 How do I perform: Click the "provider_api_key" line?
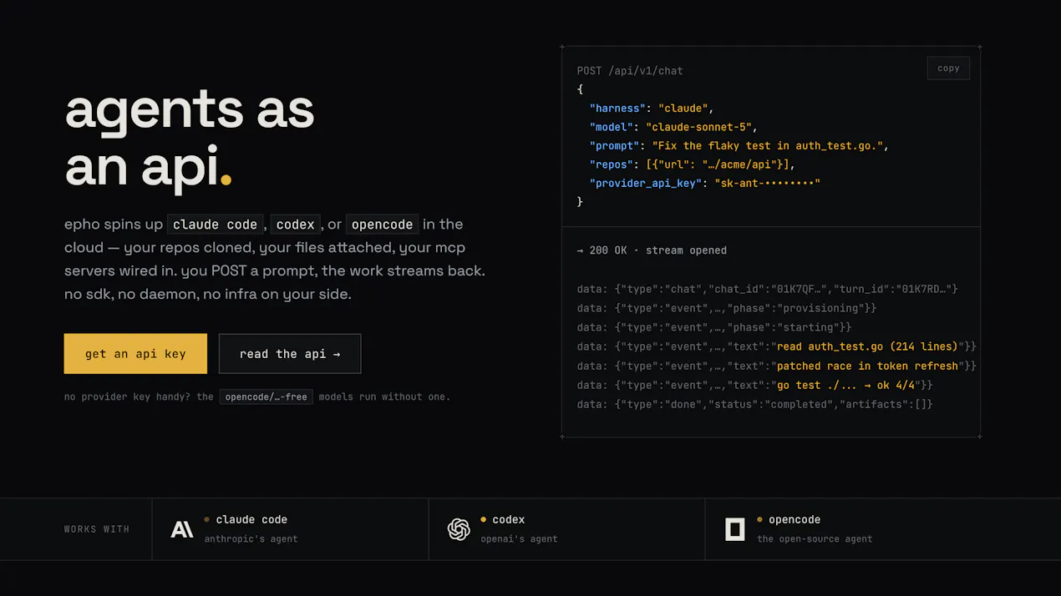click(x=704, y=183)
